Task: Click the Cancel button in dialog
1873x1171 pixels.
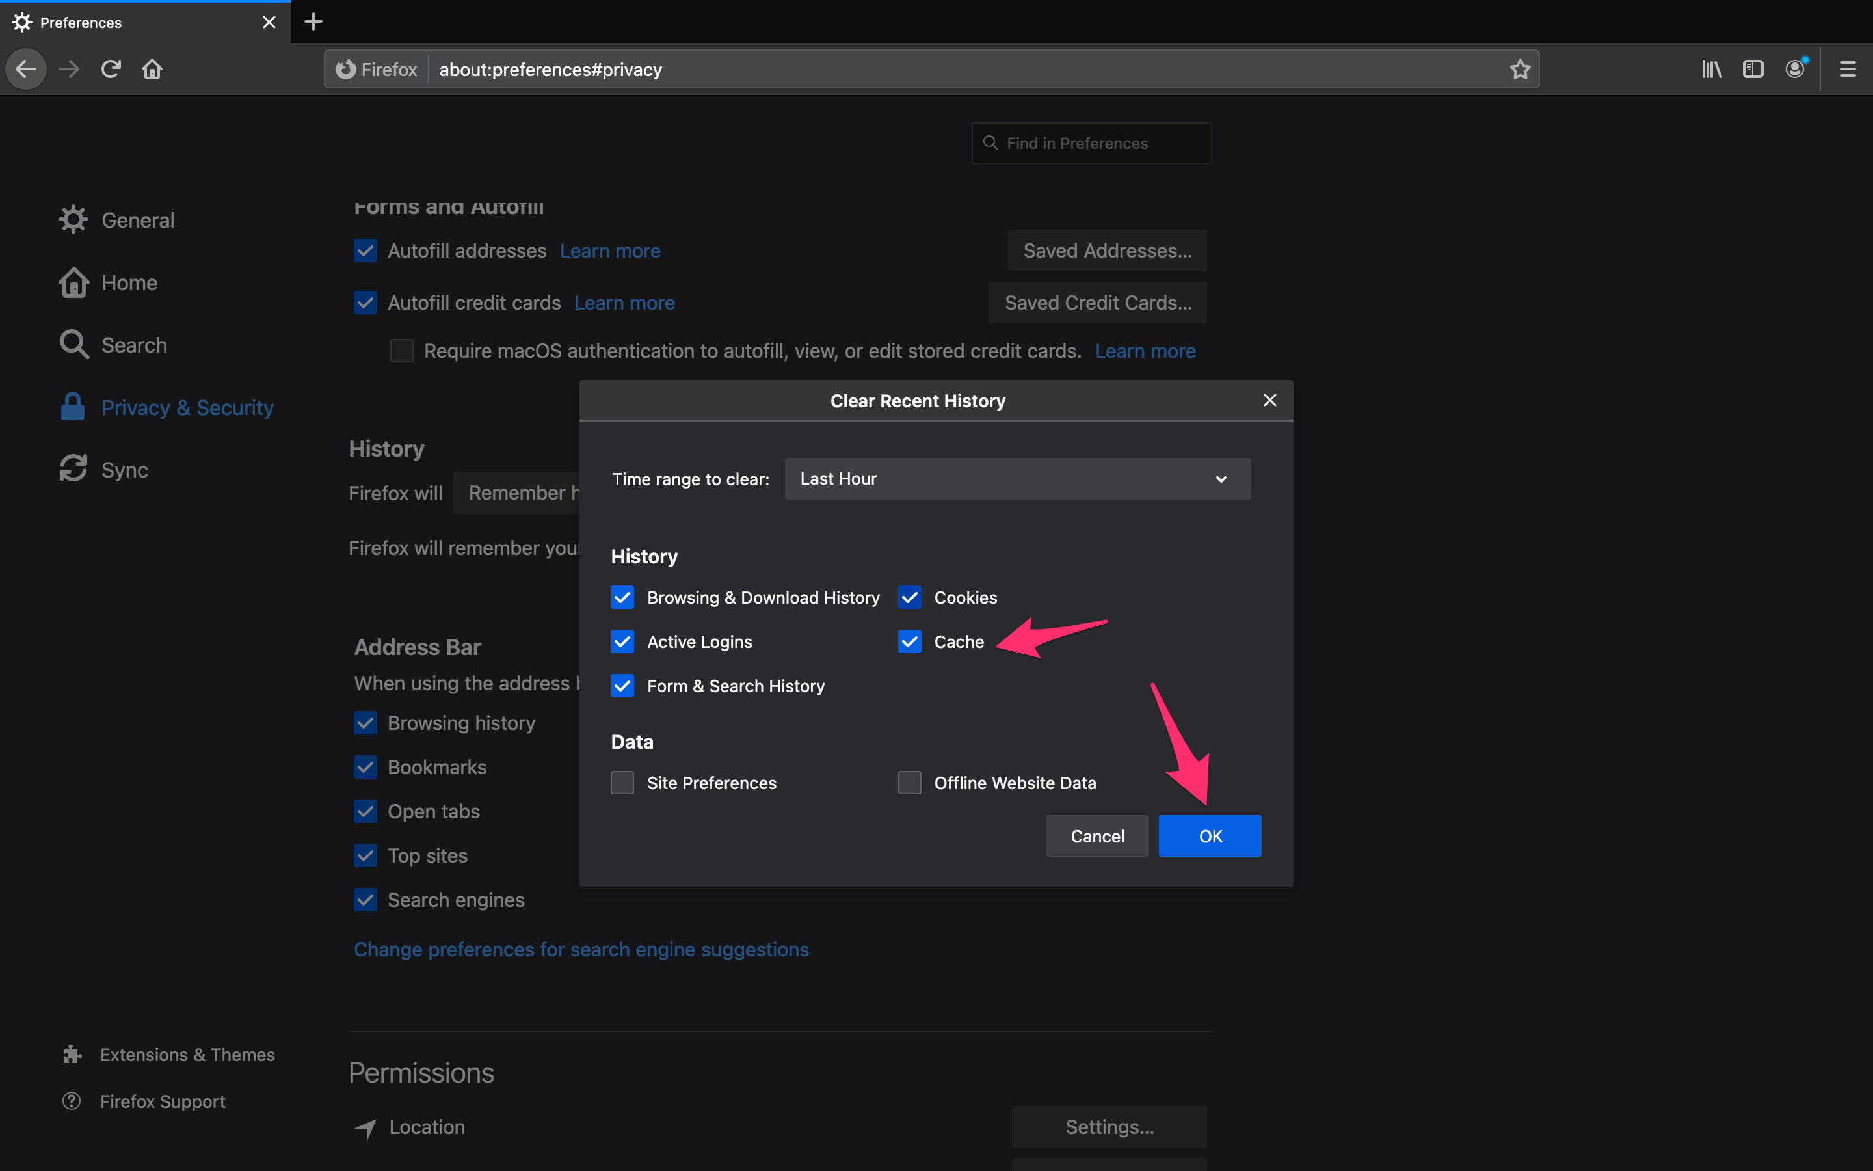Action: click(1096, 836)
